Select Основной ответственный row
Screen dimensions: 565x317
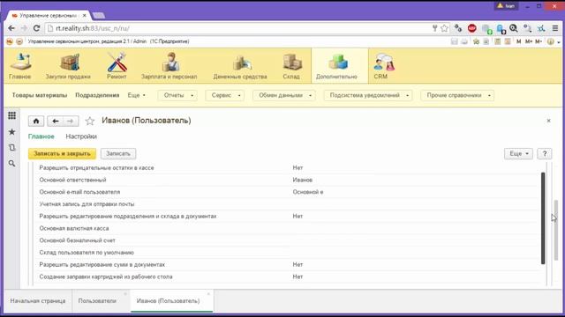(290, 180)
